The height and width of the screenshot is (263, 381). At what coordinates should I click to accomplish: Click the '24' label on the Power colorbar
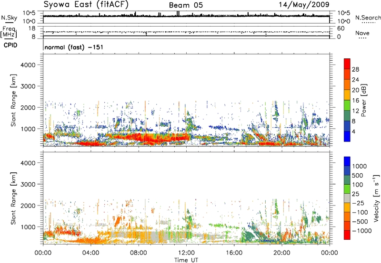pos(355,80)
